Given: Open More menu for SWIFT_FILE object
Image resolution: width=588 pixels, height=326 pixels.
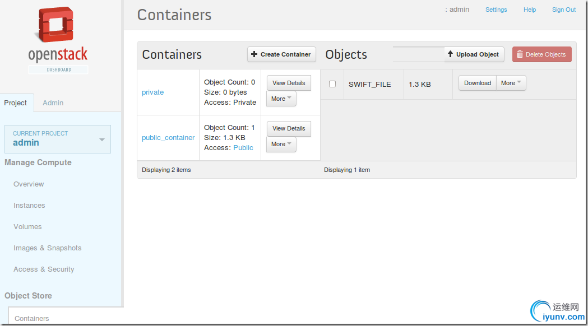Looking at the screenshot, I should [x=511, y=83].
